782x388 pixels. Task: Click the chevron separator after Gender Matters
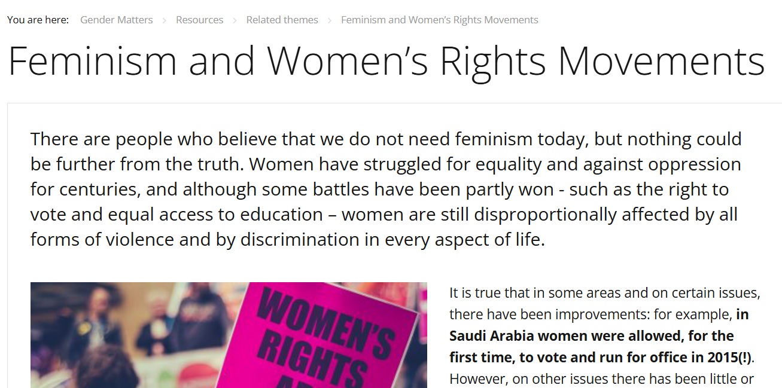click(x=165, y=20)
